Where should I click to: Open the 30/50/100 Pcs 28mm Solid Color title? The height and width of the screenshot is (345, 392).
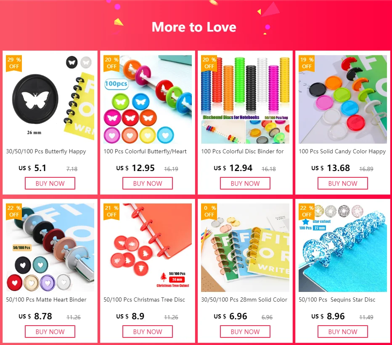tap(244, 300)
